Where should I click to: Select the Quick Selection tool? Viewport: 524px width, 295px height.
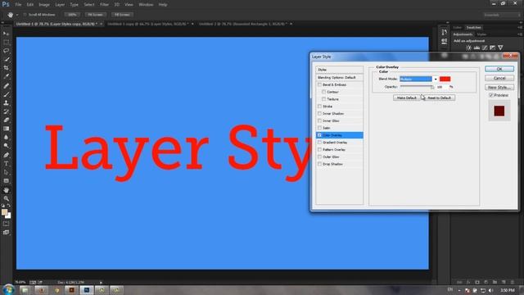[6, 59]
